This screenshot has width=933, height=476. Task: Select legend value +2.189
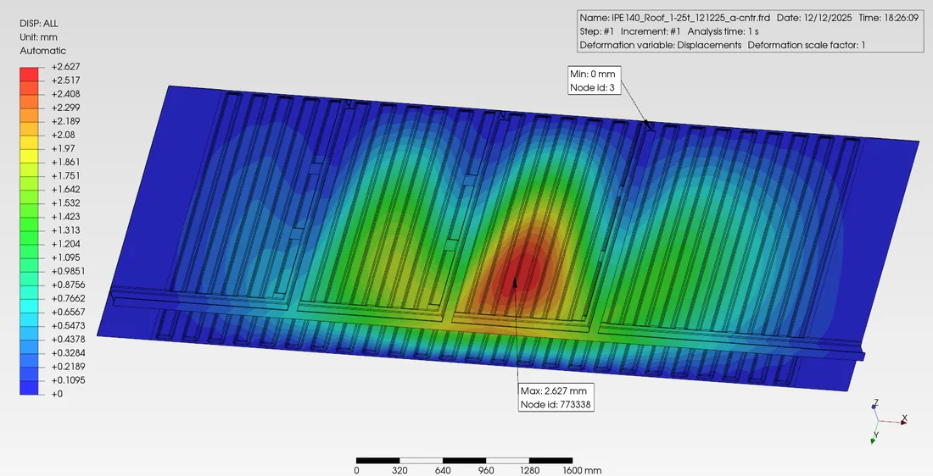pos(65,121)
